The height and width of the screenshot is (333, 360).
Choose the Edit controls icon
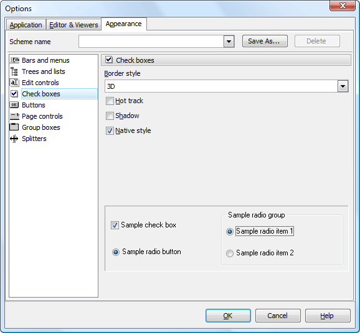14,83
